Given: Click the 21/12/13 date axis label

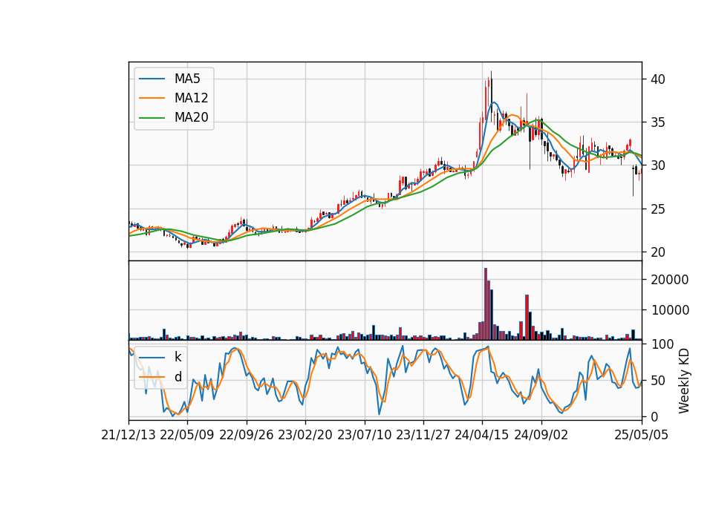Looking at the screenshot, I should point(128,435).
